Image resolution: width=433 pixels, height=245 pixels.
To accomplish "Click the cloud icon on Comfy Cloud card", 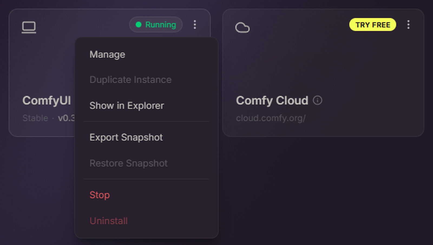I will point(242,27).
